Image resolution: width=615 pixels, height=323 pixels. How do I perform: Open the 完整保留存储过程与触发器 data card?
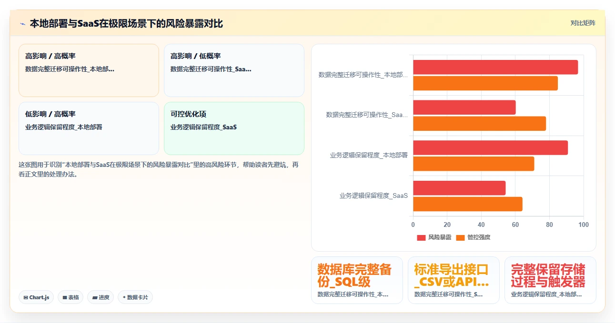550,280
